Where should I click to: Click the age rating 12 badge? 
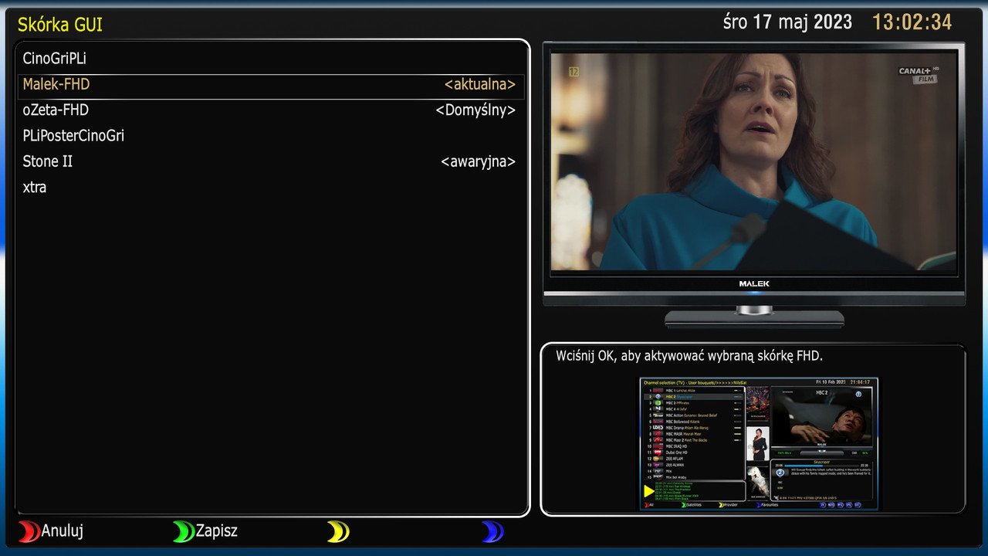(574, 72)
